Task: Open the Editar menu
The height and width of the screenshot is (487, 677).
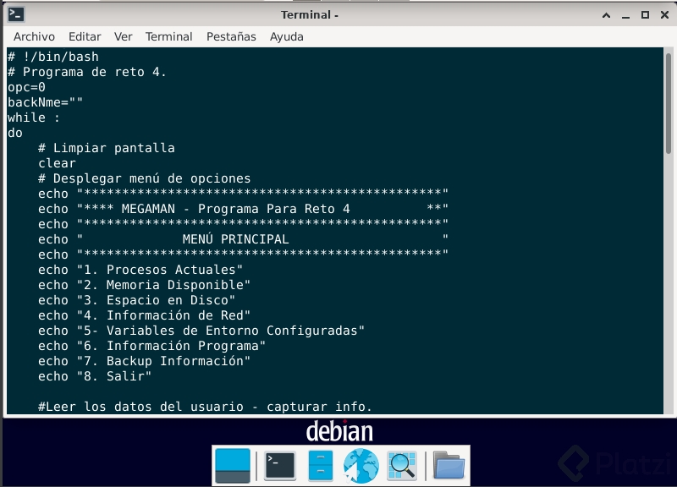Action: click(85, 36)
